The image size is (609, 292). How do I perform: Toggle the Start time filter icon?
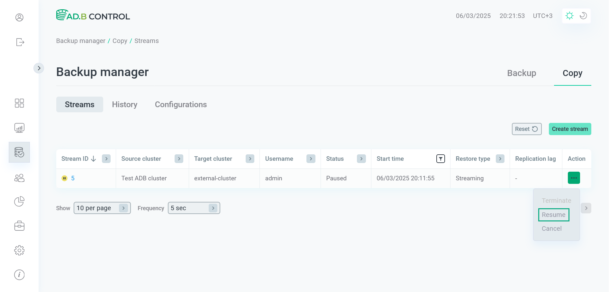click(x=441, y=159)
